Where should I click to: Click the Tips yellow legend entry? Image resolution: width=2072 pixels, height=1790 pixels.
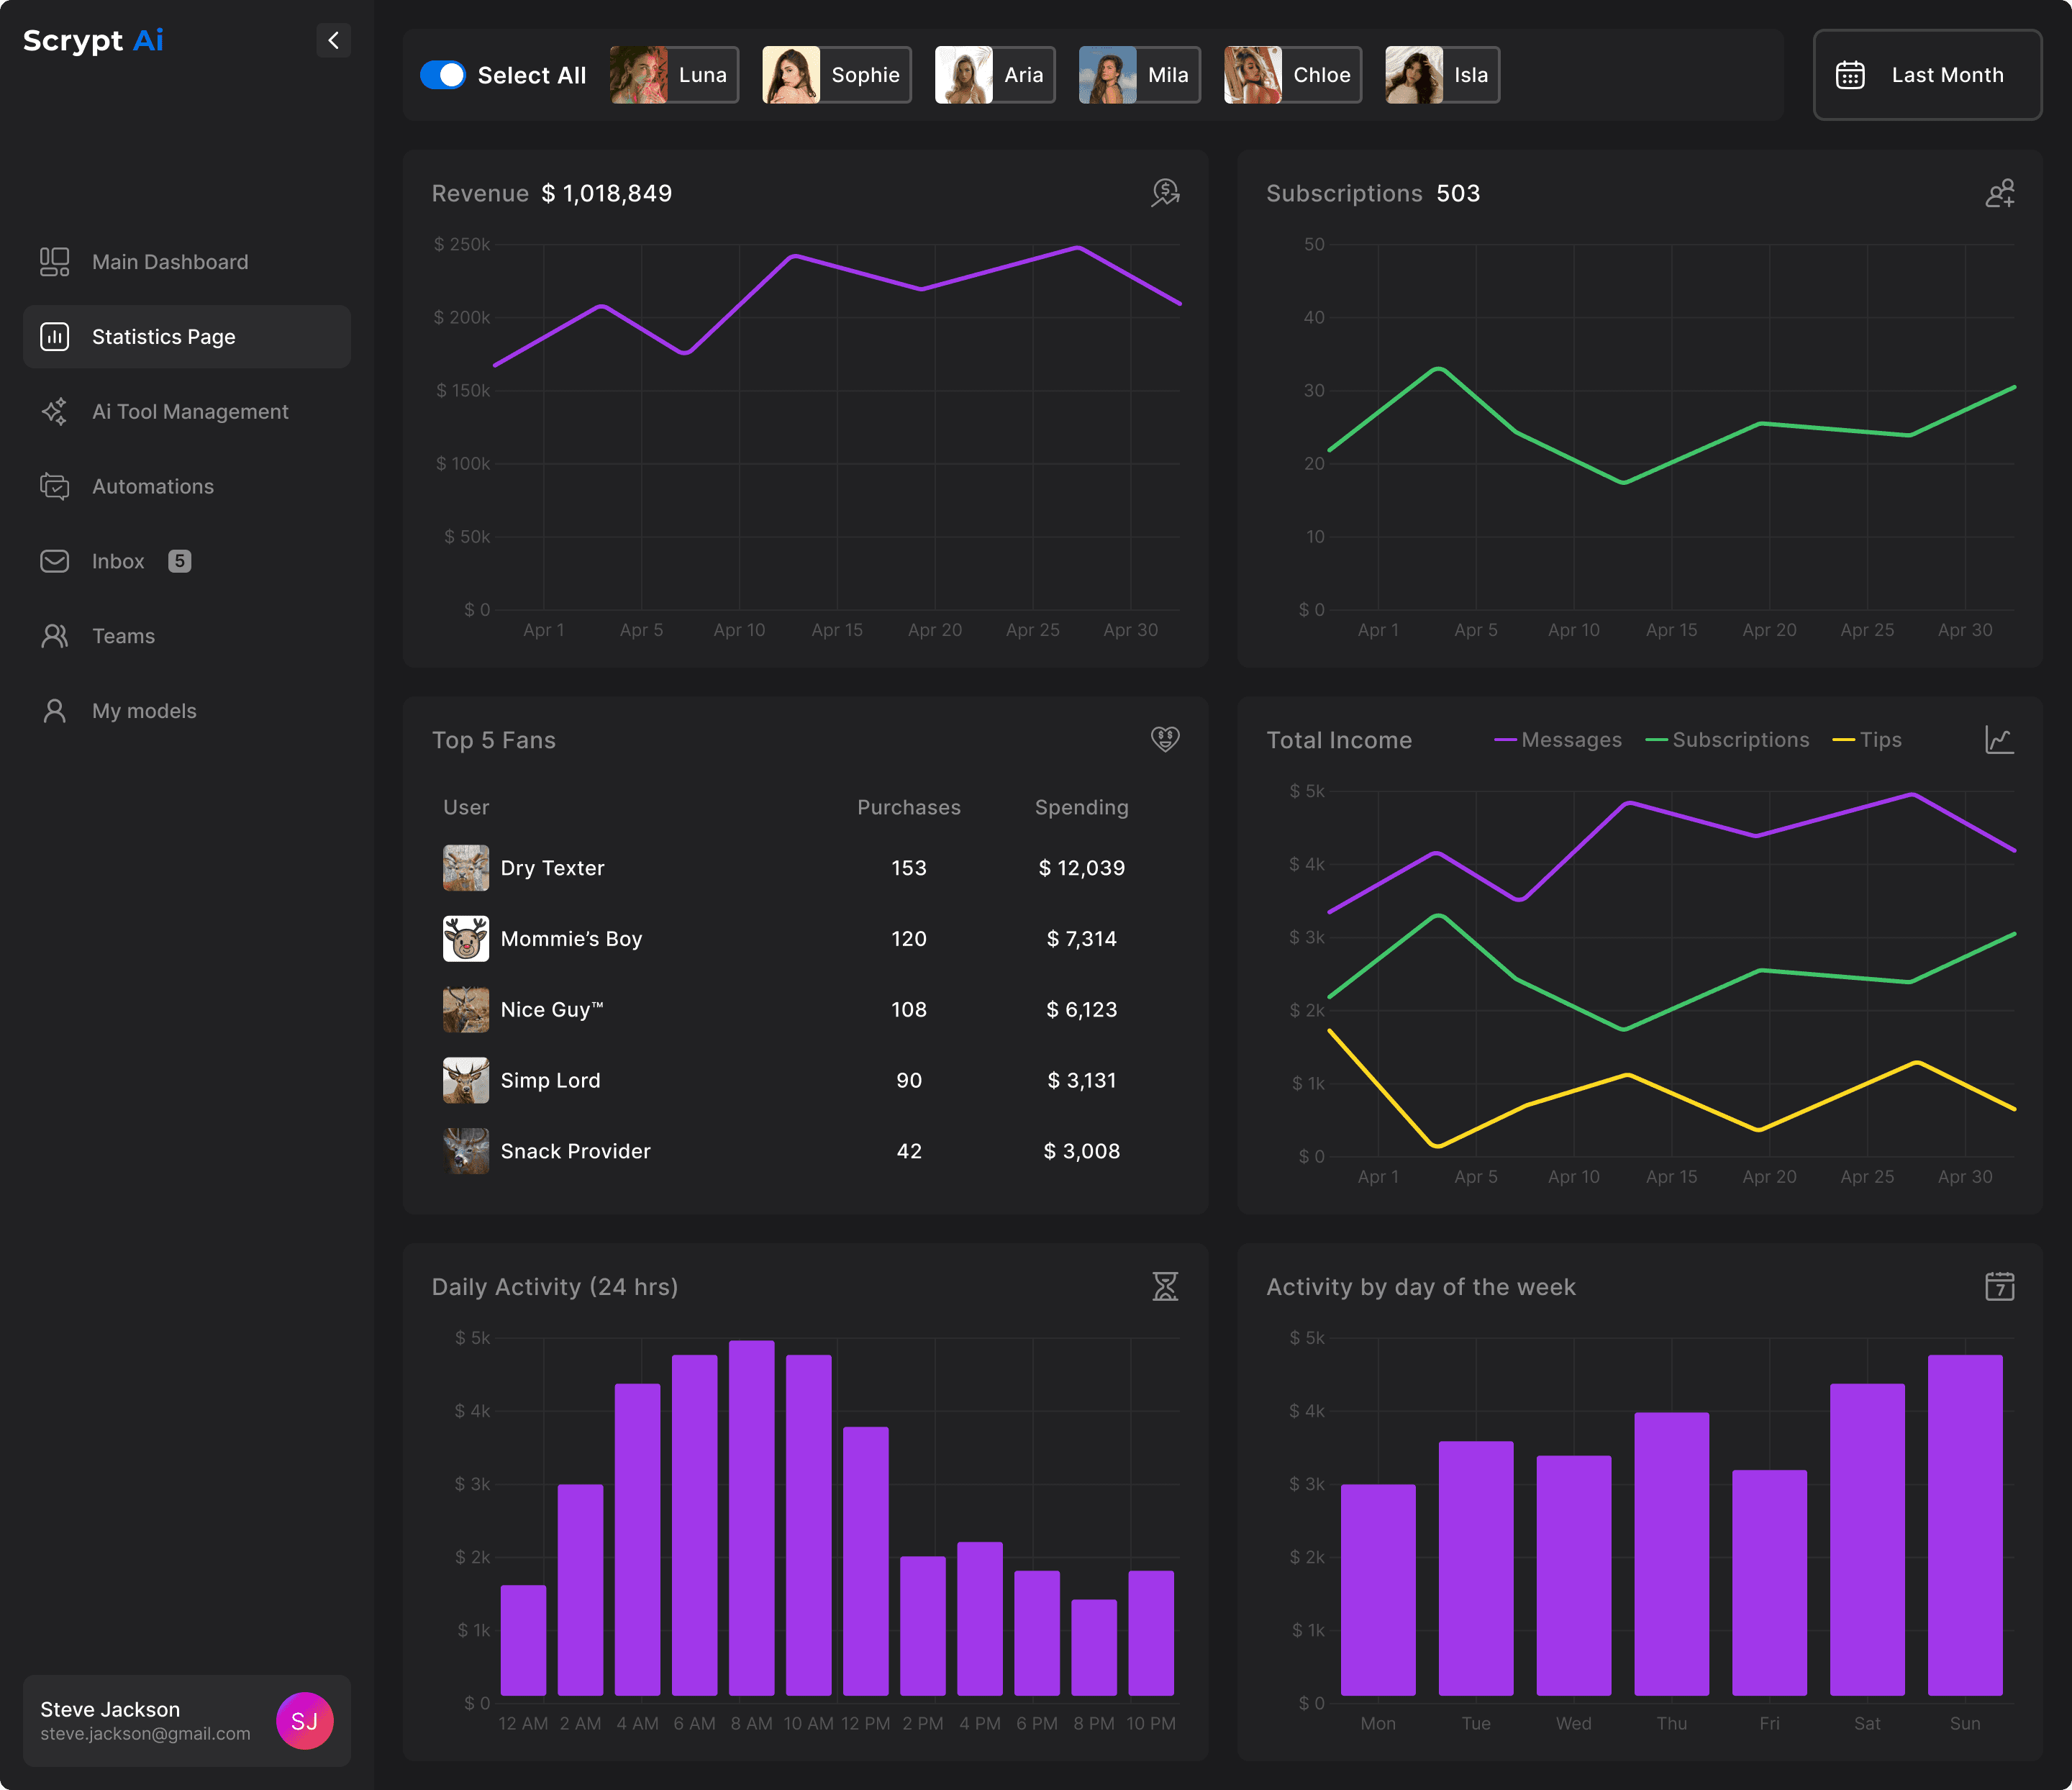(x=1868, y=740)
